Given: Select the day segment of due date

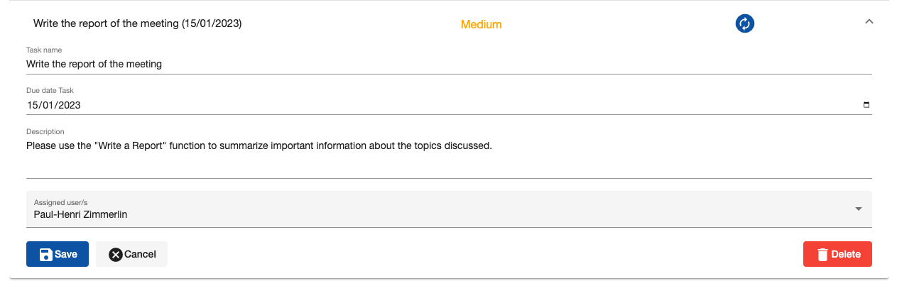Looking at the screenshot, I should click(32, 105).
